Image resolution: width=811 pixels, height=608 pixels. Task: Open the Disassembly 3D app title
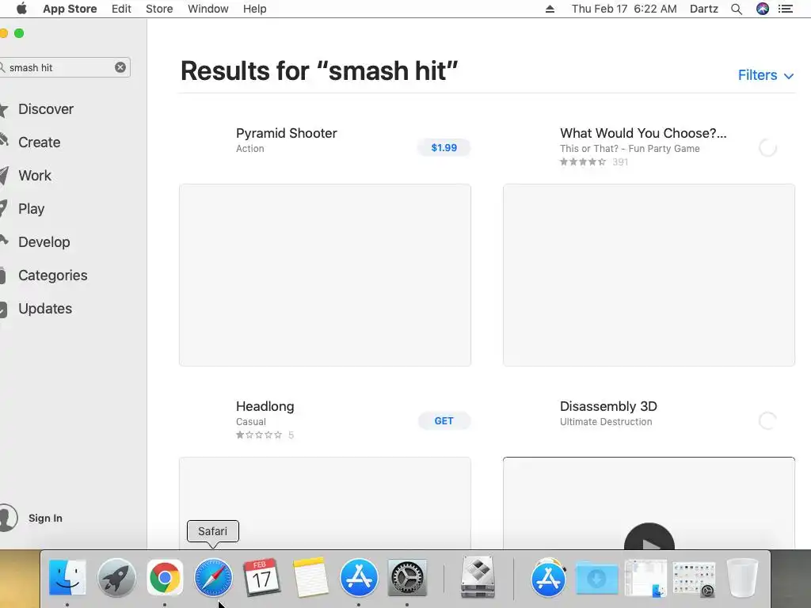(608, 406)
